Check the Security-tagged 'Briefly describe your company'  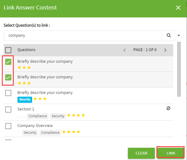pos(8,93)
